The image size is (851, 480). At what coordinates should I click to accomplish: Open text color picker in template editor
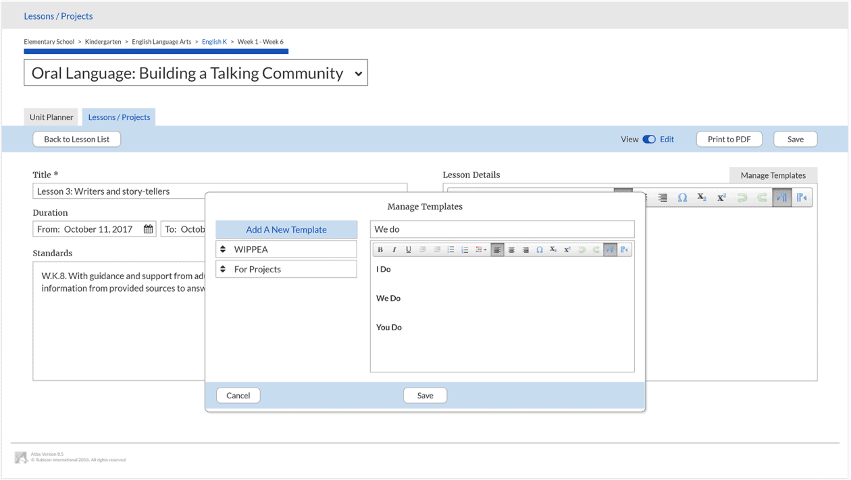click(481, 249)
